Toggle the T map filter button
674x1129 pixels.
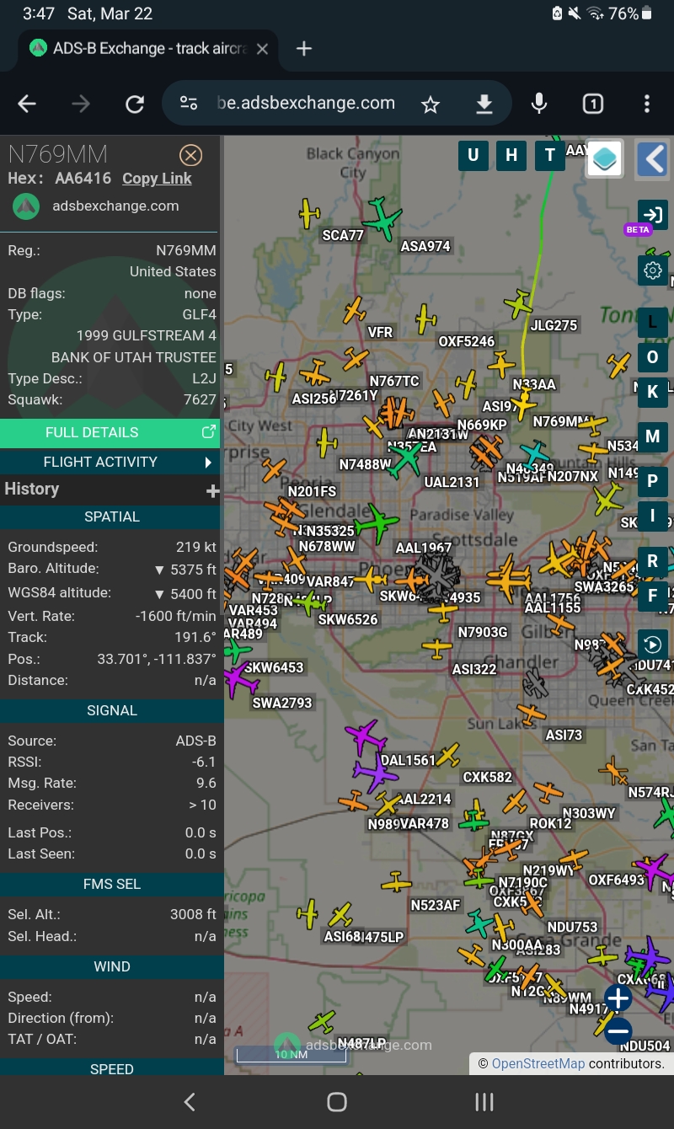[550, 155]
